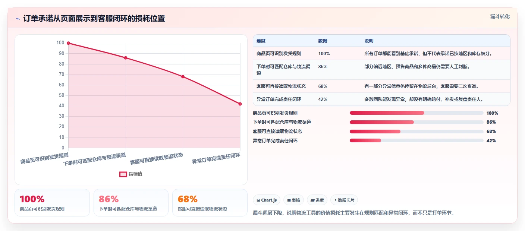Click the 说明 column header

369,41
